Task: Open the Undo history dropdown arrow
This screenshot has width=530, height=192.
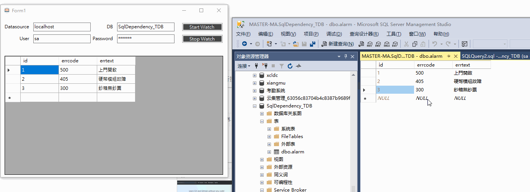Action: click(441, 44)
